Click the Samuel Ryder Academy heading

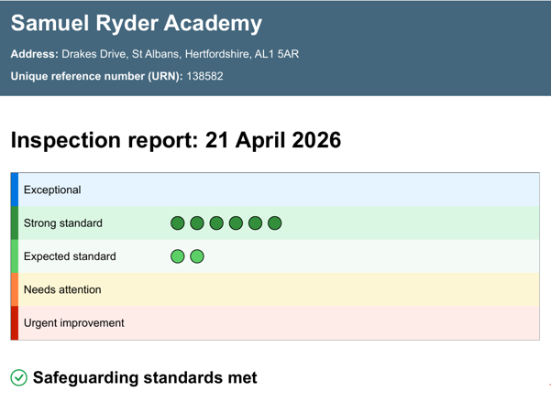137,24
